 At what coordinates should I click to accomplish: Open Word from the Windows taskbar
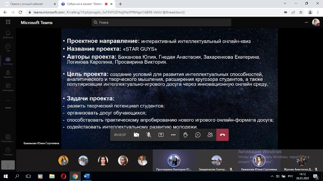[87, 176]
